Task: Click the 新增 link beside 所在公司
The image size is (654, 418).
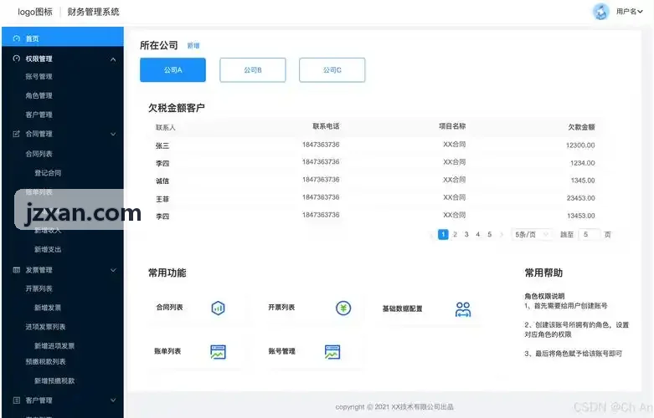Action: [193, 46]
